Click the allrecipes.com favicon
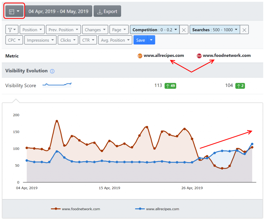Screen dimensions: 265x220 140,56
